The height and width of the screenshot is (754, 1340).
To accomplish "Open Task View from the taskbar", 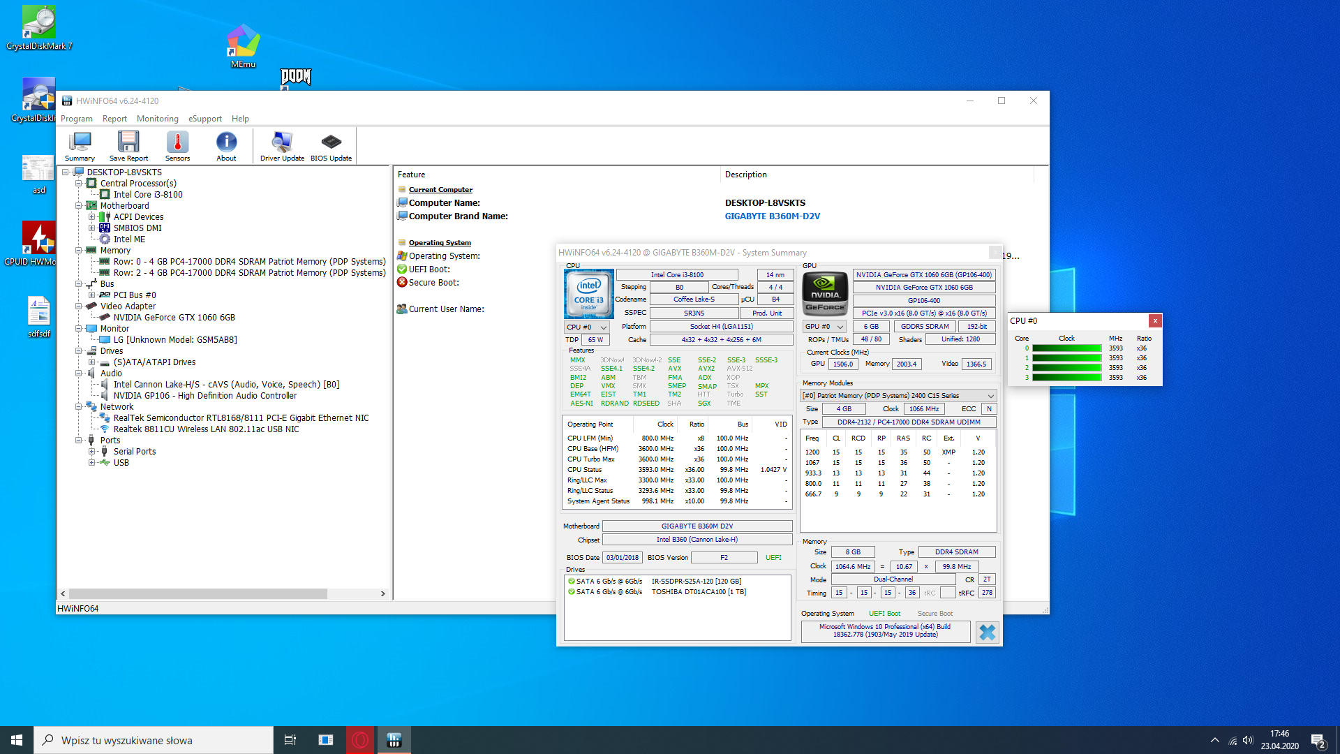I will tap(290, 740).
